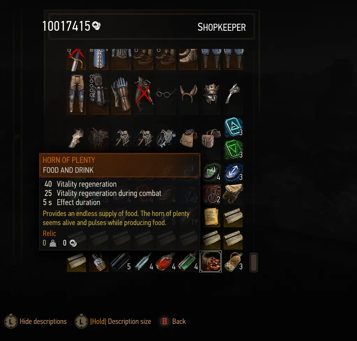Select the Horn of Plenty item

pyautogui.click(x=210, y=262)
